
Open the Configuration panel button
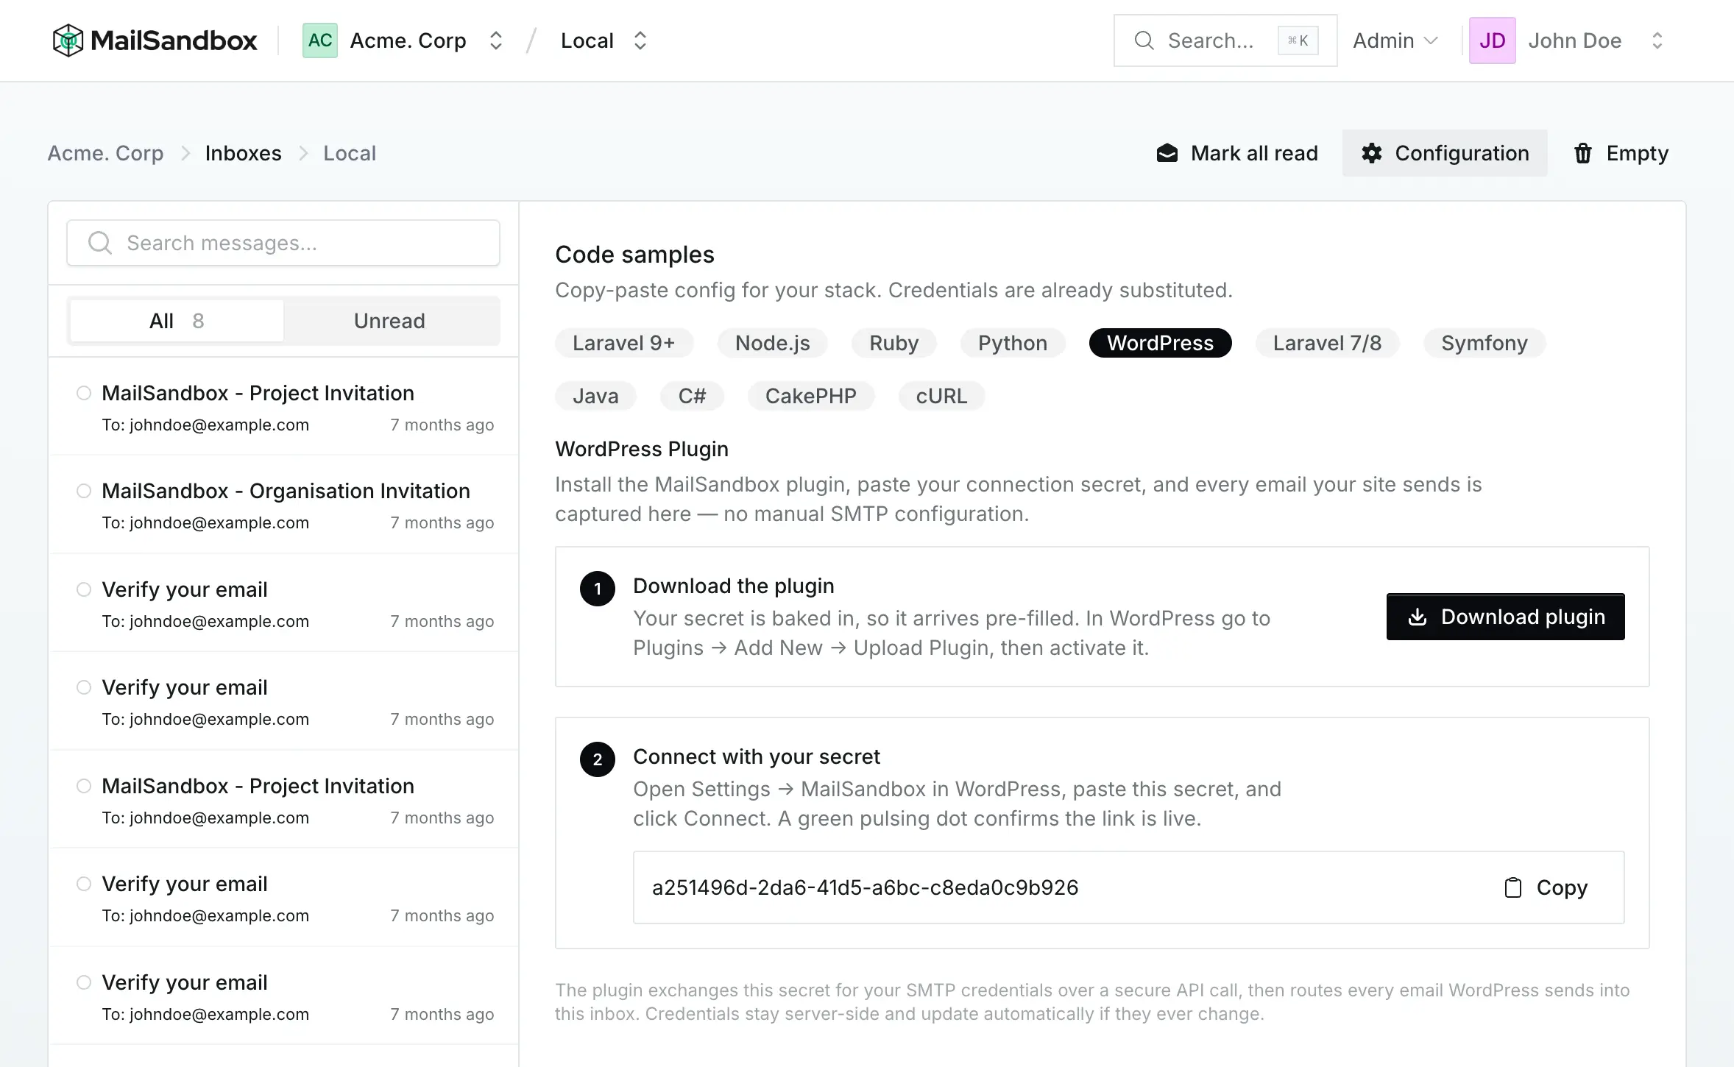(x=1445, y=153)
